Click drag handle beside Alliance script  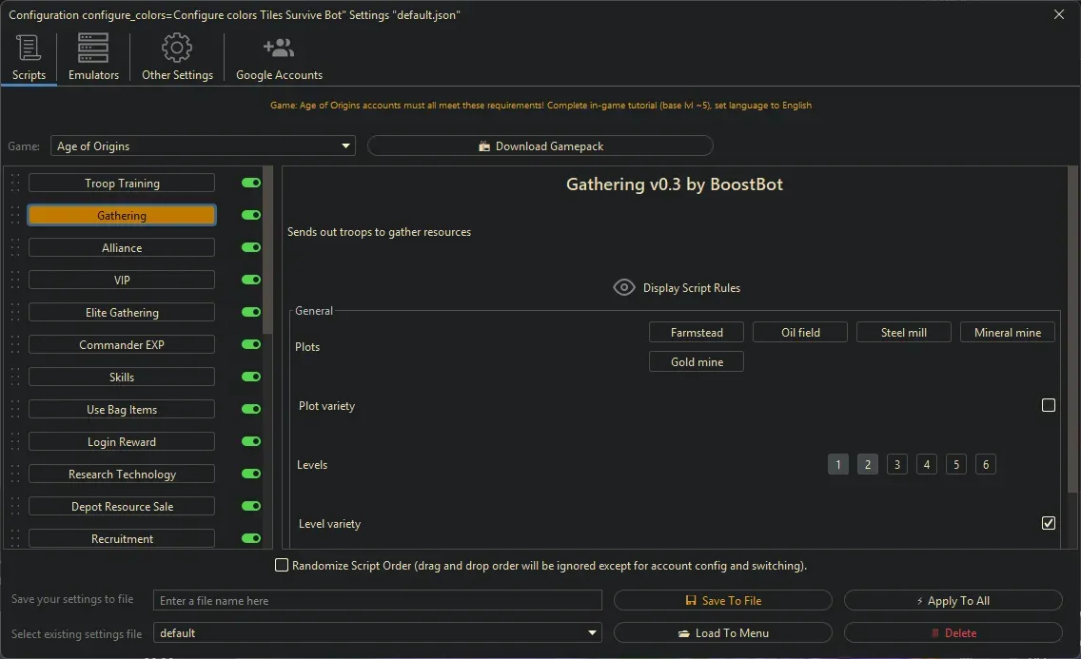[x=15, y=248]
